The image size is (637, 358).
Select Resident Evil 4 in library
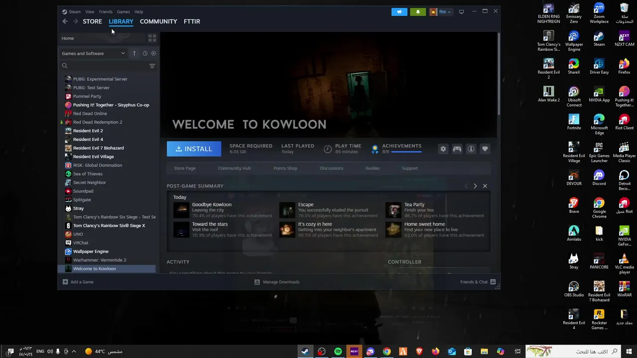click(x=88, y=139)
